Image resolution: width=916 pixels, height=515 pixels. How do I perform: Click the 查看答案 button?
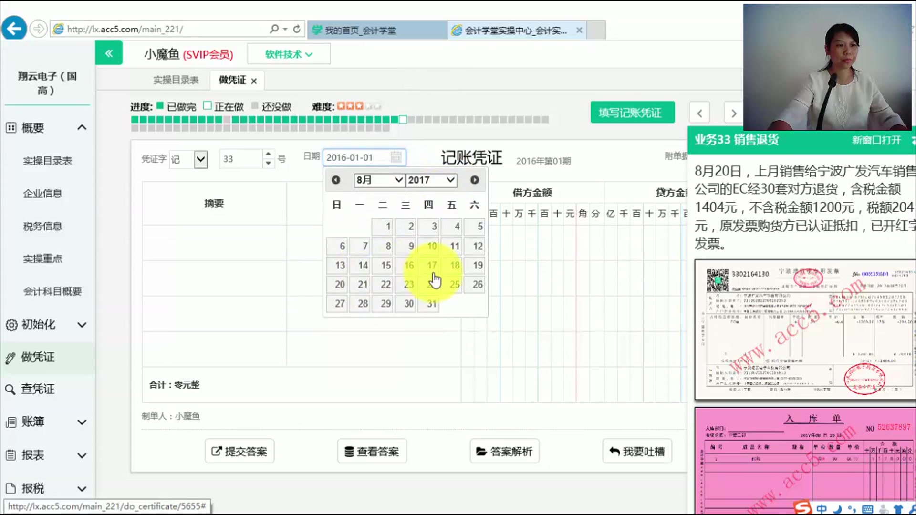[x=372, y=451]
